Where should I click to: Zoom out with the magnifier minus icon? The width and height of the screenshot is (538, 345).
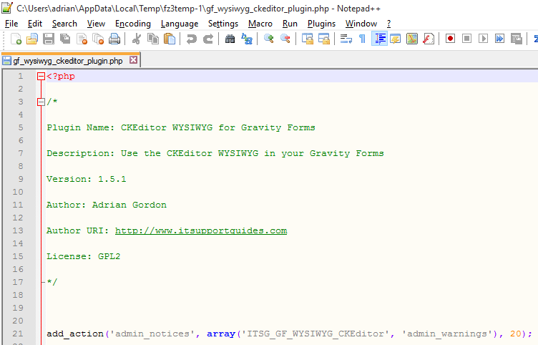(x=285, y=39)
